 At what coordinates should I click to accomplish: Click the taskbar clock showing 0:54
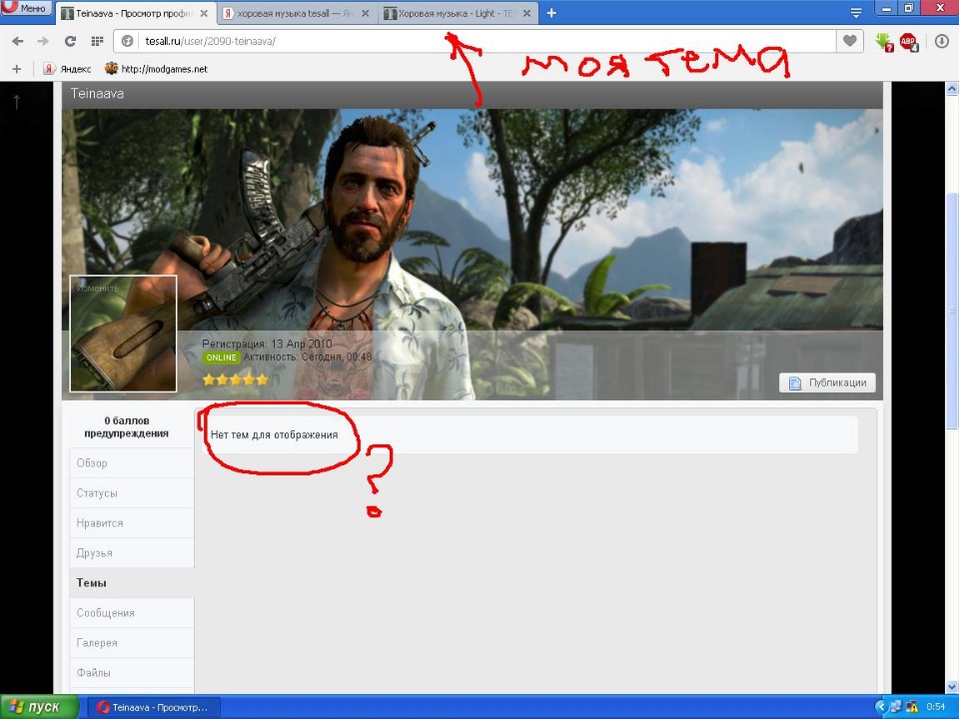(x=936, y=707)
